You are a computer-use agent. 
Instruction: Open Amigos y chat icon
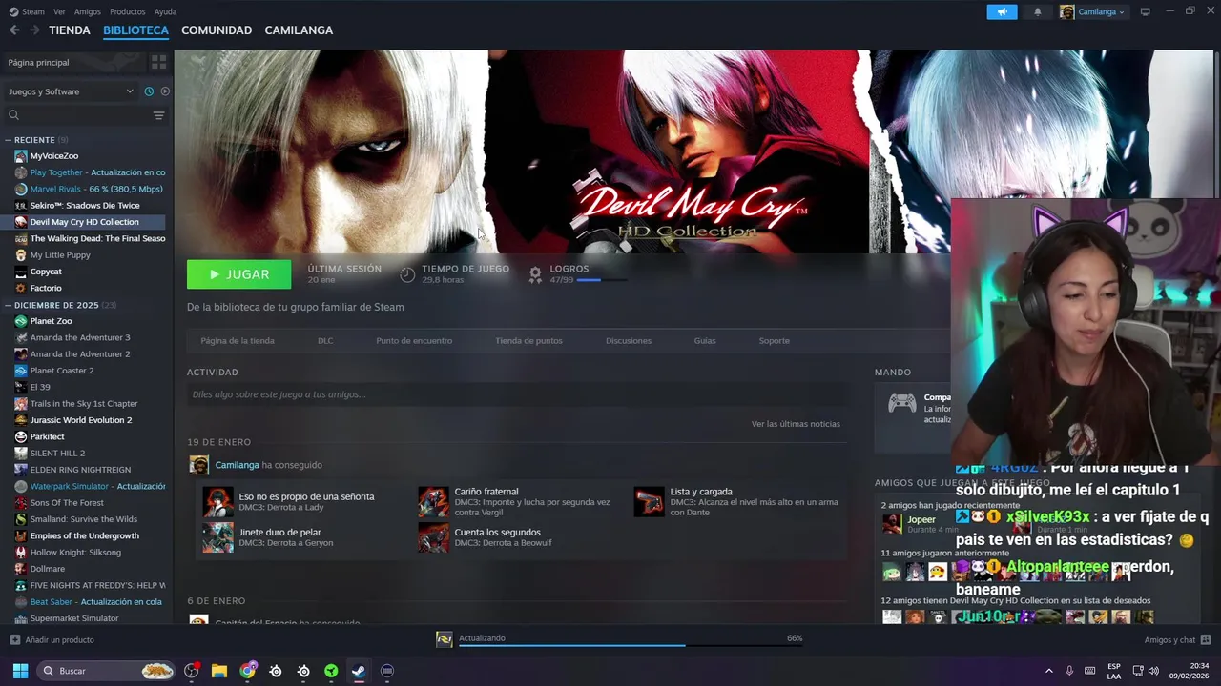(1206, 640)
